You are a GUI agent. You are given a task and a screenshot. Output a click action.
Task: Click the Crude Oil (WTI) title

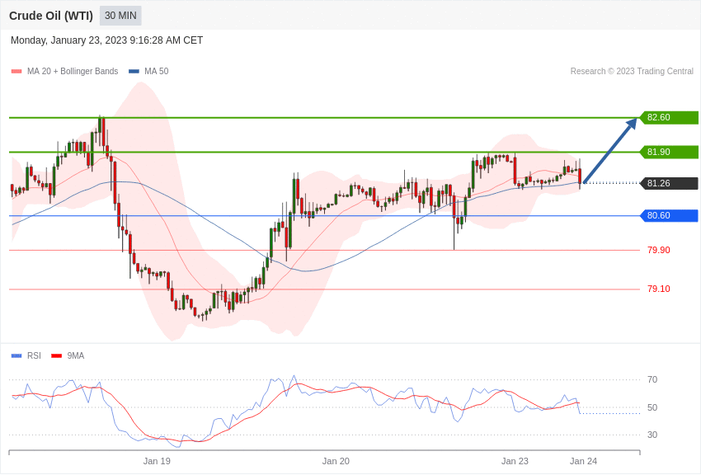(51, 16)
